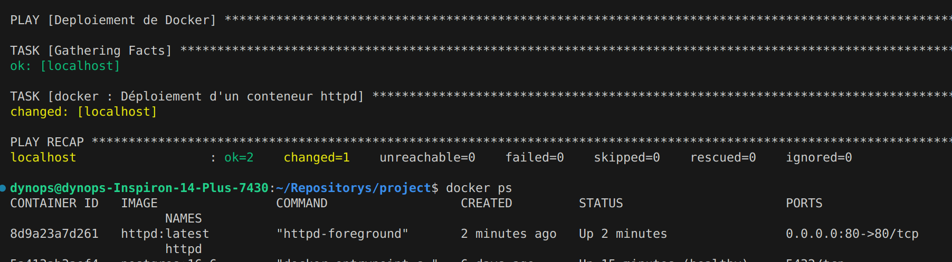Click the unreachable=0 recap value

point(427,157)
